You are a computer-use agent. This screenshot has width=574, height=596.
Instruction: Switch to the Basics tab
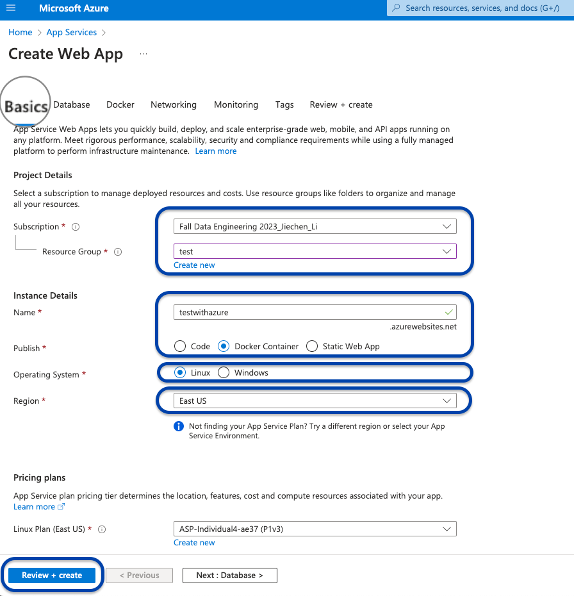pos(26,106)
